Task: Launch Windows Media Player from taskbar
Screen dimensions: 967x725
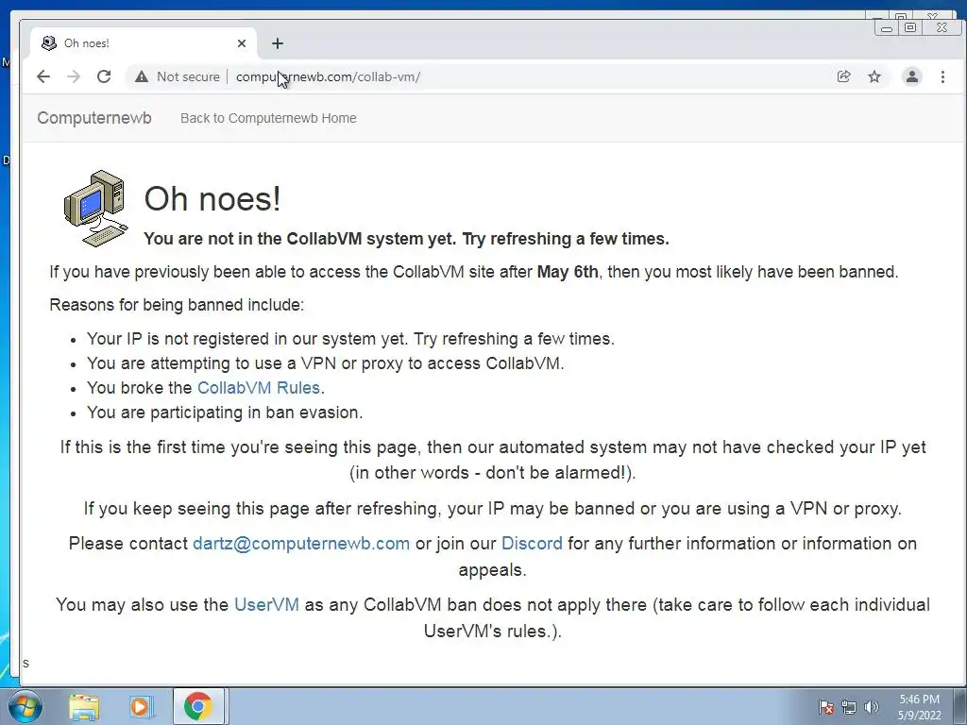Action: pyautogui.click(x=140, y=706)
